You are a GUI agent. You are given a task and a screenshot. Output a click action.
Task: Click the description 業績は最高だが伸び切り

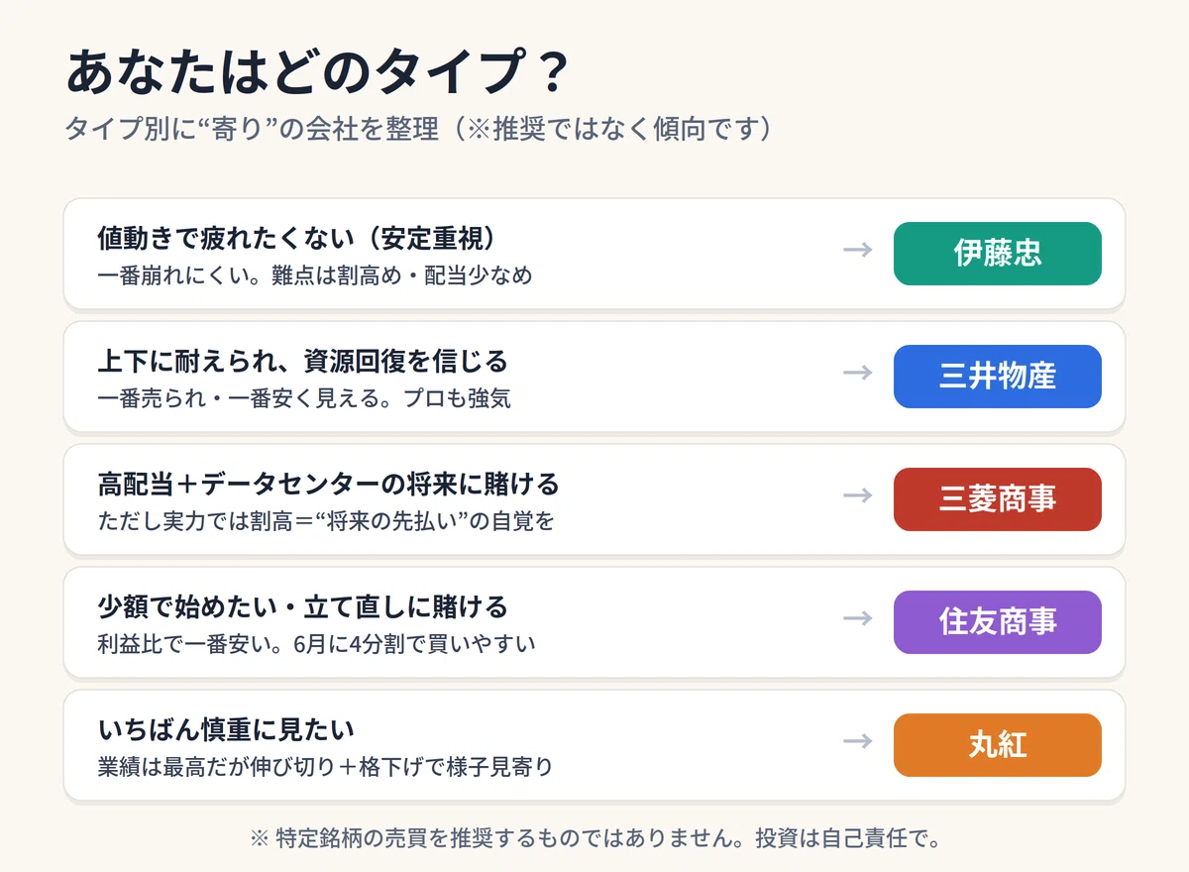325,766
